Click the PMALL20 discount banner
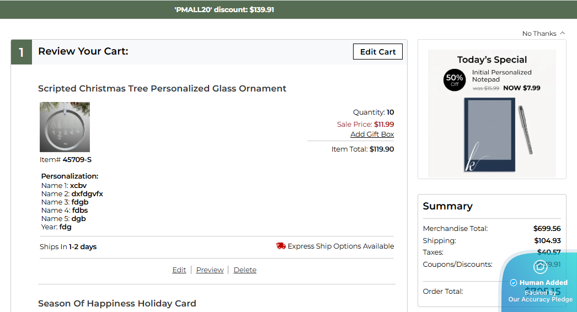 [x=224, y=9]
